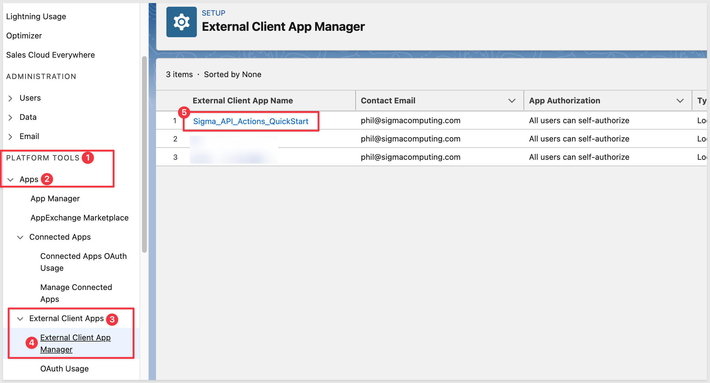Open External Client App Manager in sidebar
The image size is (710, 383).
(75, 343)
